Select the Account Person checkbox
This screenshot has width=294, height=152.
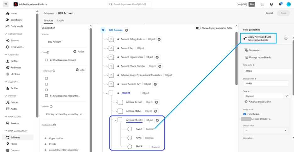[x=120, y=102]
